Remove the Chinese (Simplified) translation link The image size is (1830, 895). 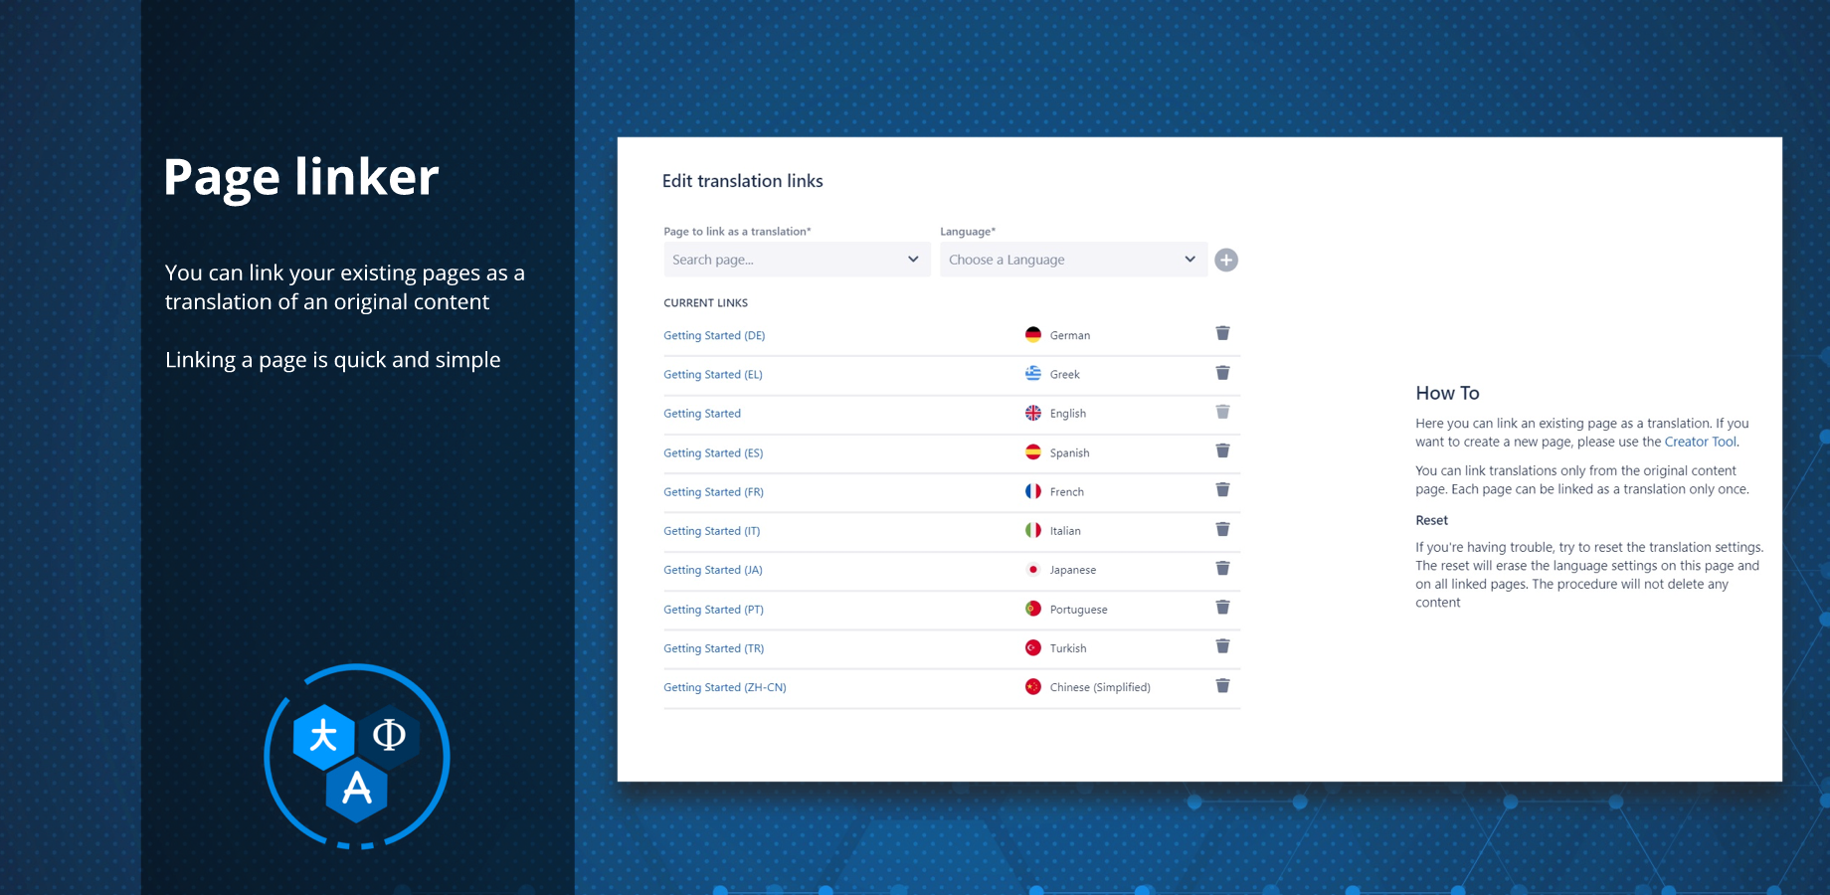coord(1222,685)
